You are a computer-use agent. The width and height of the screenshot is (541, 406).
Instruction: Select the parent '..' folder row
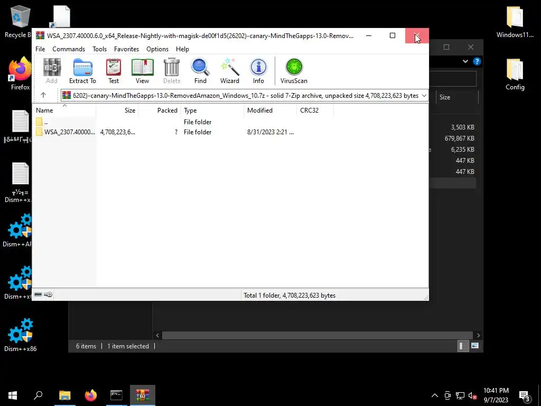click(x=183, y=122)
